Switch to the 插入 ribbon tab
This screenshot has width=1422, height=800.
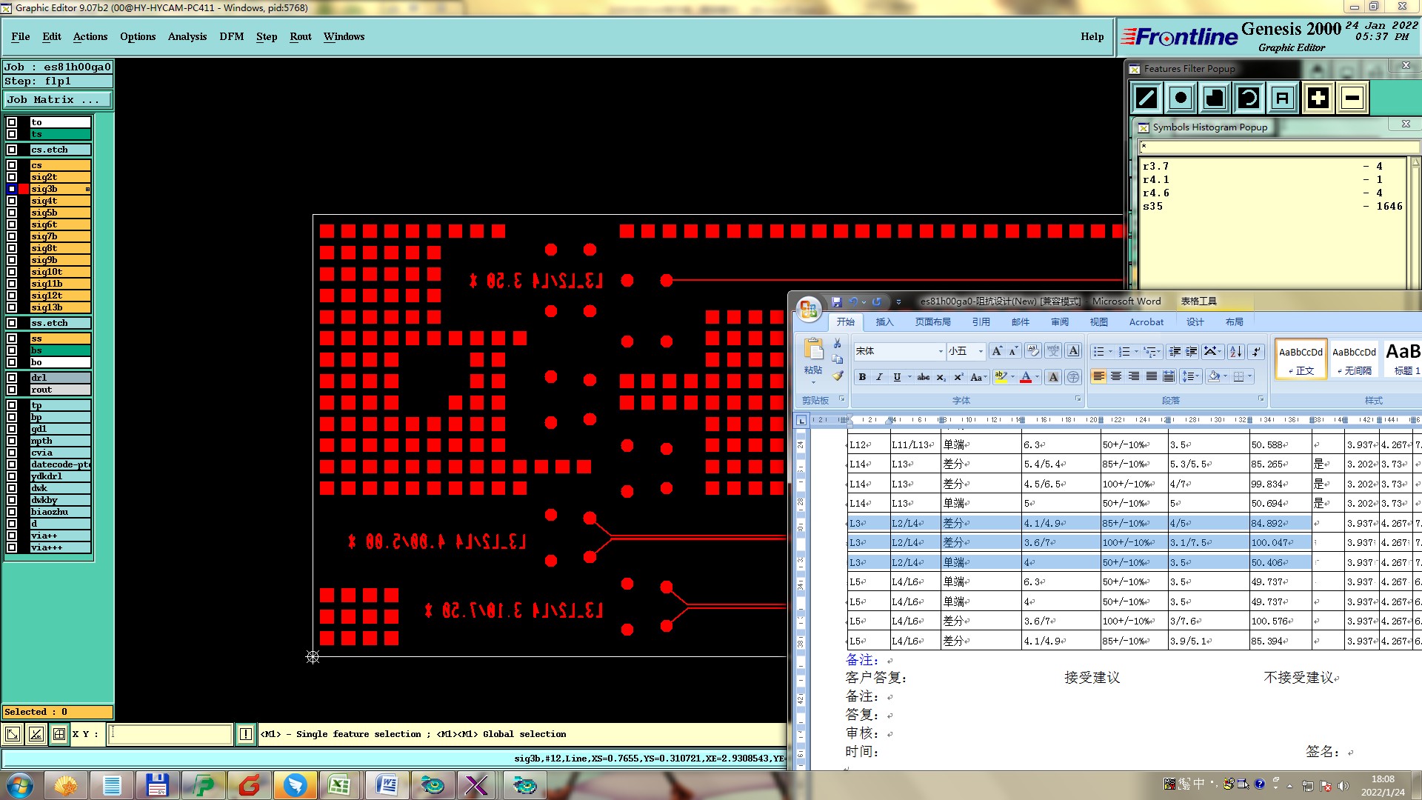click(x=884, y=322)
